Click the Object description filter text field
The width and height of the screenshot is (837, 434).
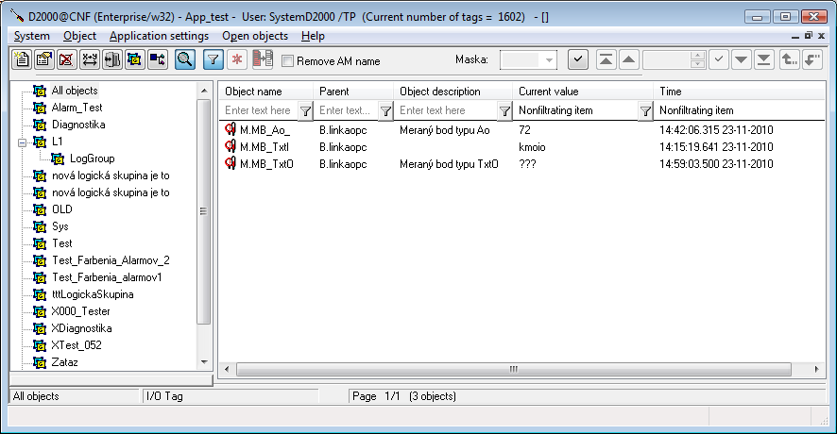pos(446,110)
